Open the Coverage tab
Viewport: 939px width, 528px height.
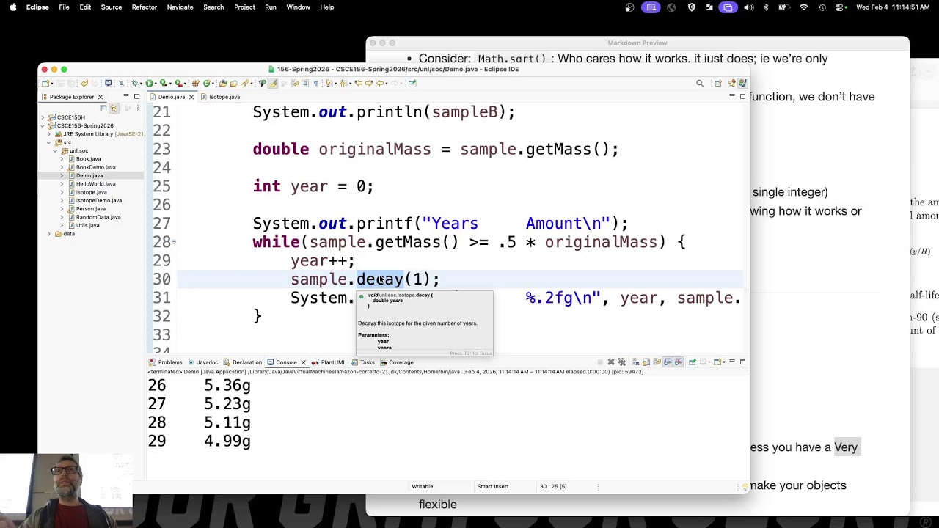(396, 362)
